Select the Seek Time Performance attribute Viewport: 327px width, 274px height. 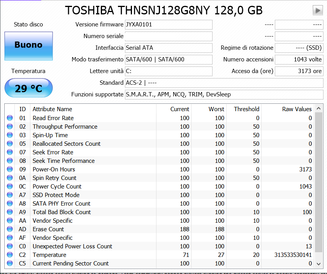[63, 161]
